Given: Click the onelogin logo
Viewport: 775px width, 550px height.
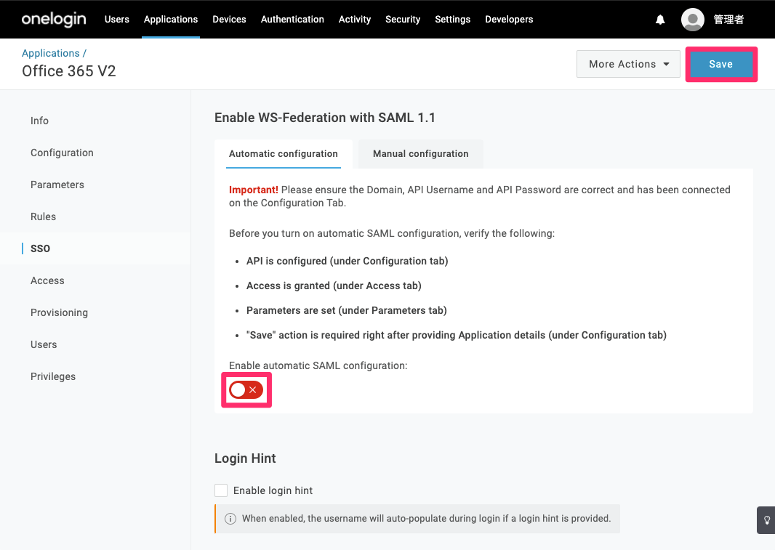Looking at the screenshot, I should click(54, 20).
